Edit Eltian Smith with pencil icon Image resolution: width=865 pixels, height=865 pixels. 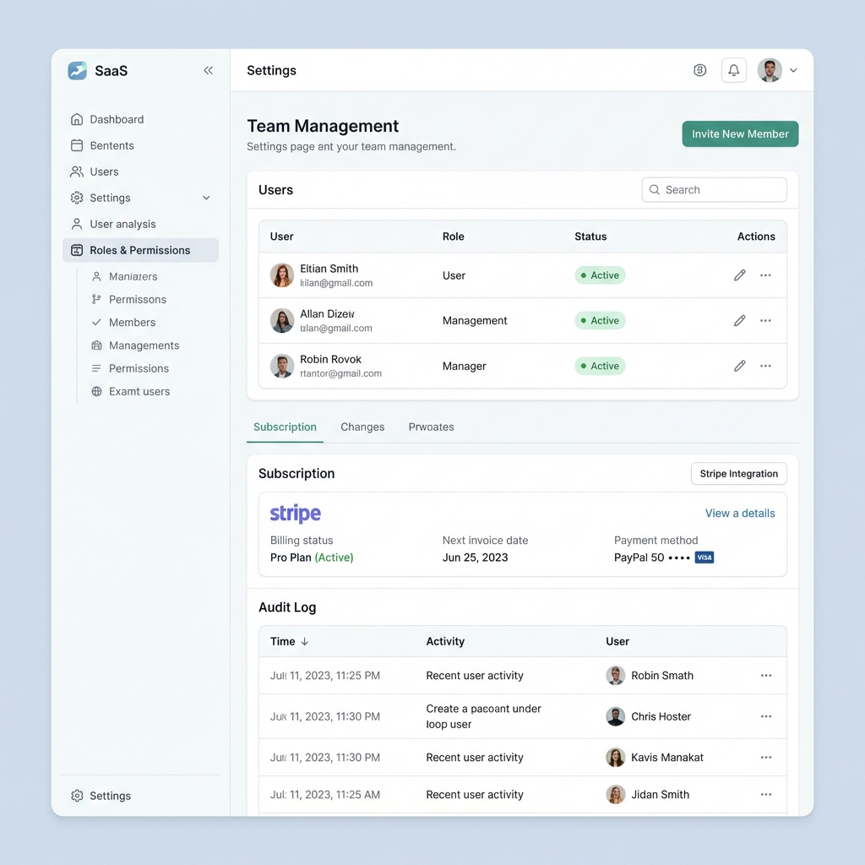pyautogui.click(x=739, y=275)
